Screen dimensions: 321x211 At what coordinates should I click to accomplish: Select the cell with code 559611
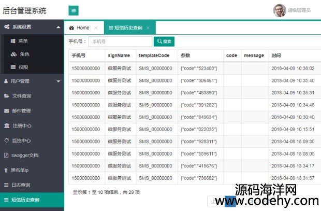click(200, 154)
